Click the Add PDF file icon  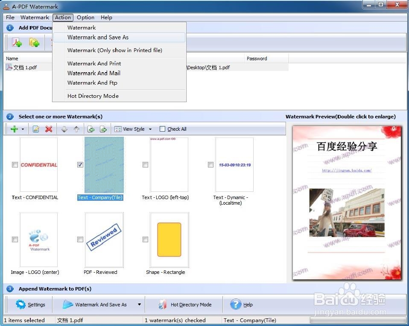[17, 42]
